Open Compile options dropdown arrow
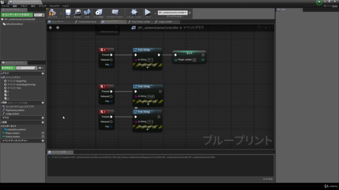This screenshot has width=339, height=190. click(x=61, y=14)
